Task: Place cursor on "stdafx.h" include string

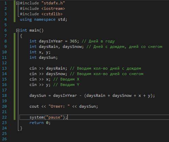Action: coord(53,3)
